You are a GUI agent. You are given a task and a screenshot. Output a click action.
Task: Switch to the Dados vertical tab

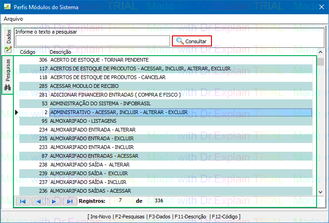pyautogui.click(x=8, y=36)
